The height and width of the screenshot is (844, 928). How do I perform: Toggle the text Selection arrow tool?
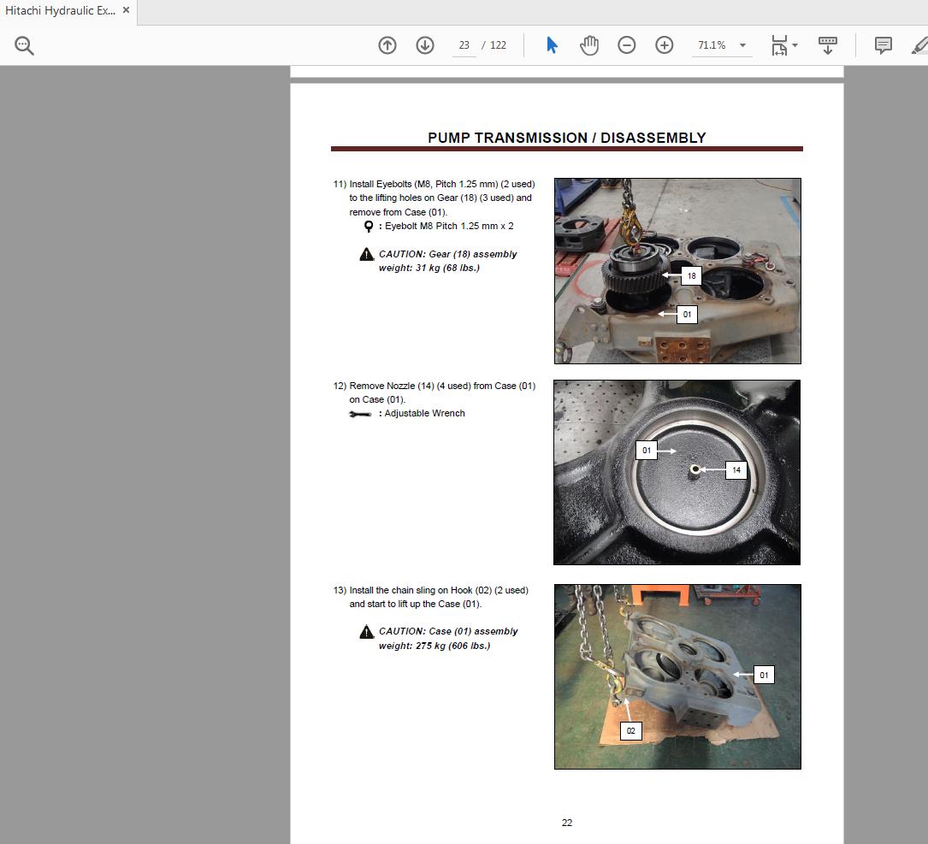(552, 44)
